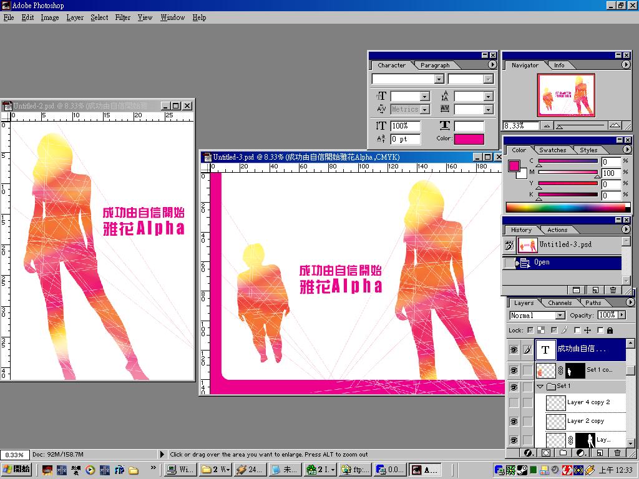This screenshot has width=639, height=479.
Task: Open the font style dropdown in Character
Action: pos(488,79)
